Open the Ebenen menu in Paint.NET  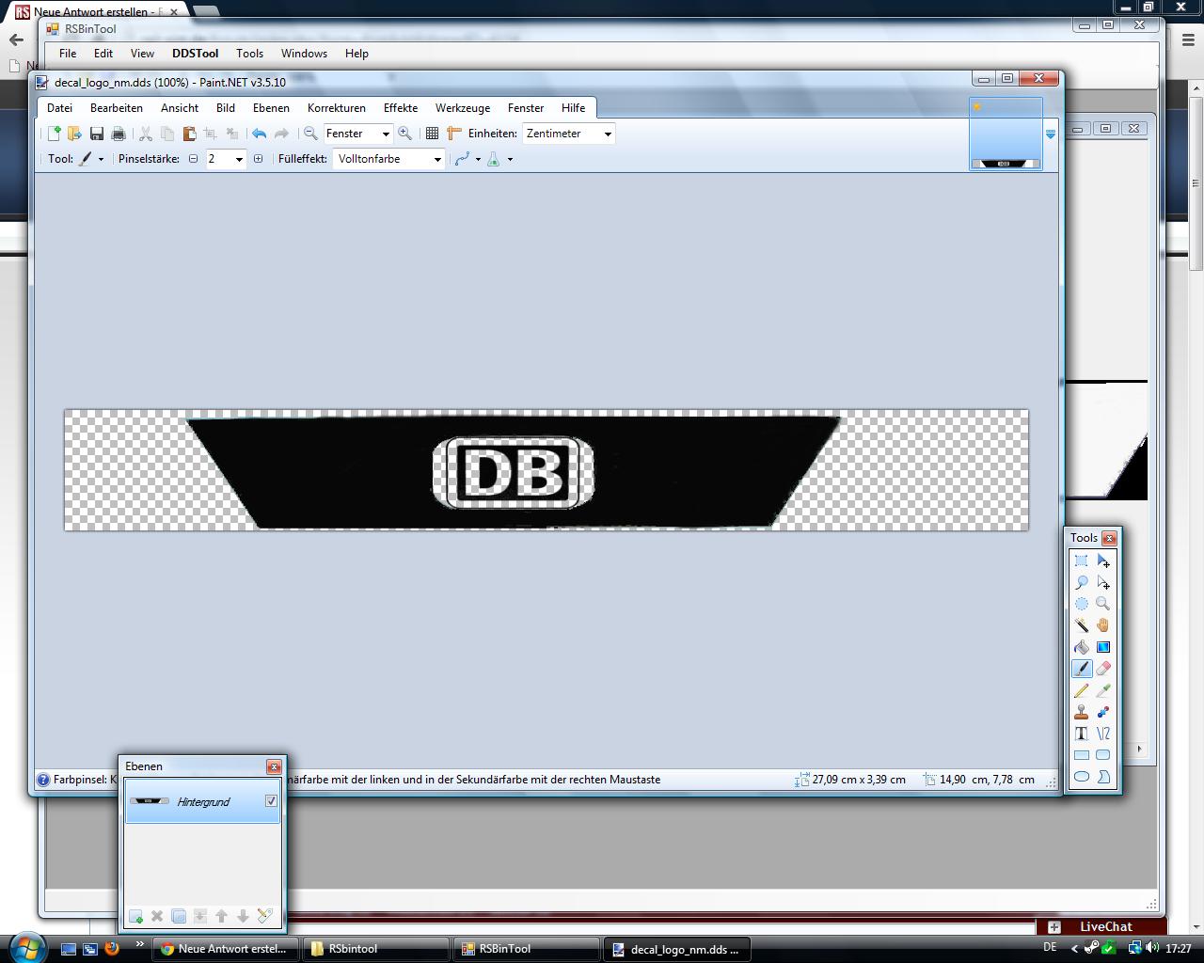271,108
